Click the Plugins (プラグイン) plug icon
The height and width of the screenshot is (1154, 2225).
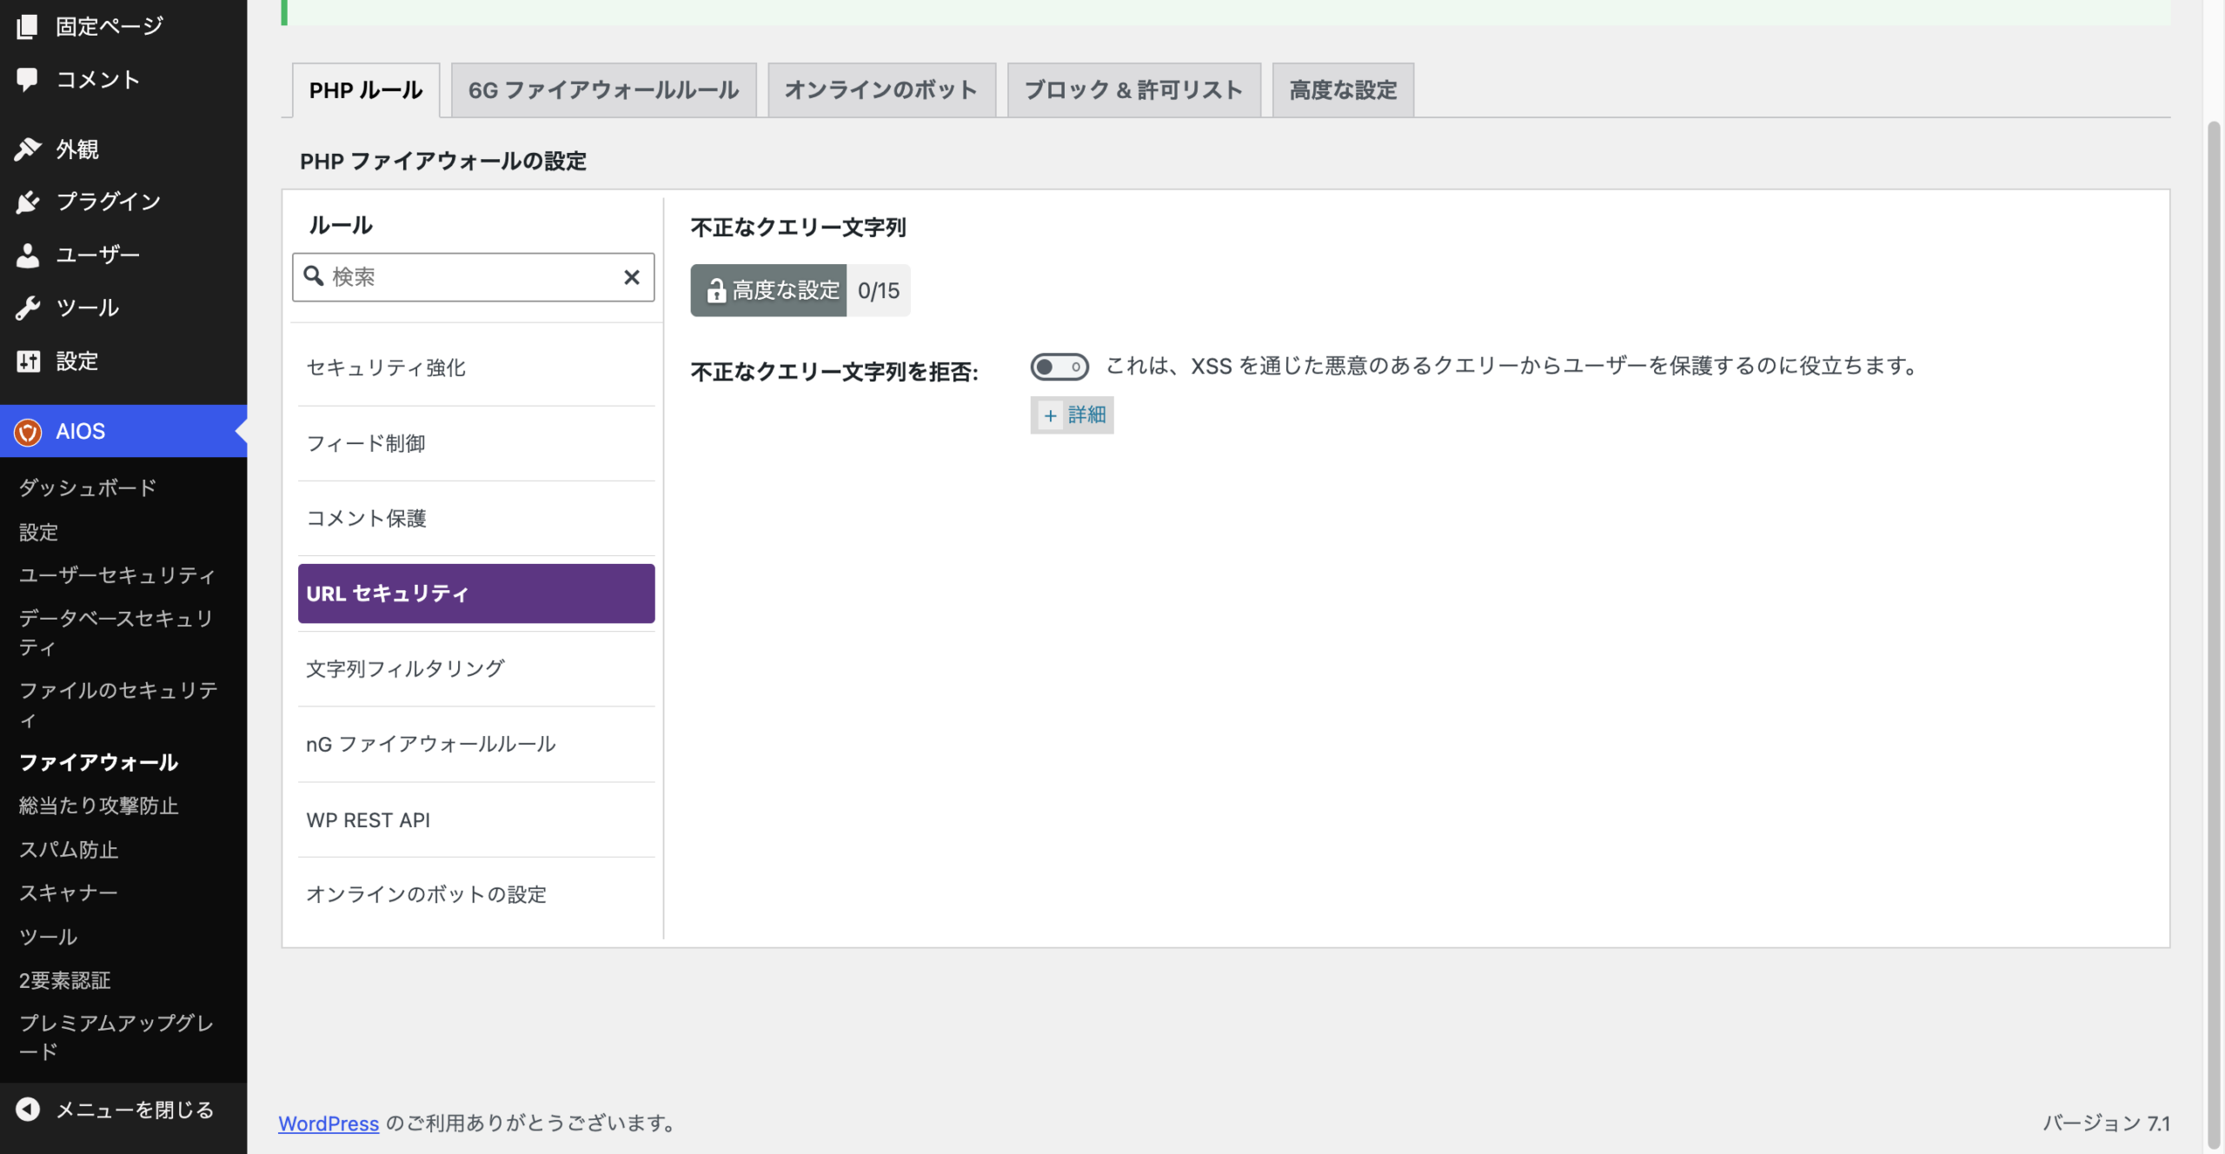[27, 202]
